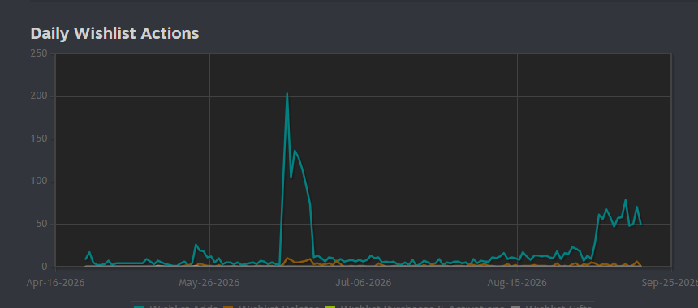Click the orange Wishlist Deletes legend swatch
Image resolution: width=698 pixels, height=308 pixels.
coord(228,306)
